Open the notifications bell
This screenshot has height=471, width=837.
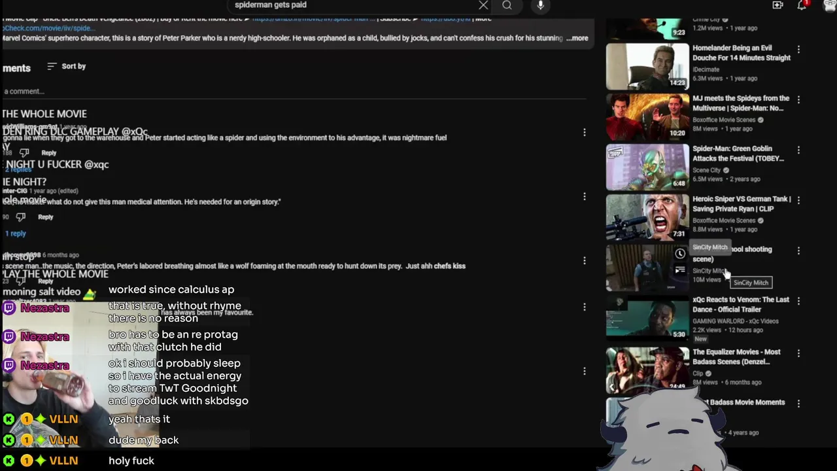(802, 5)
